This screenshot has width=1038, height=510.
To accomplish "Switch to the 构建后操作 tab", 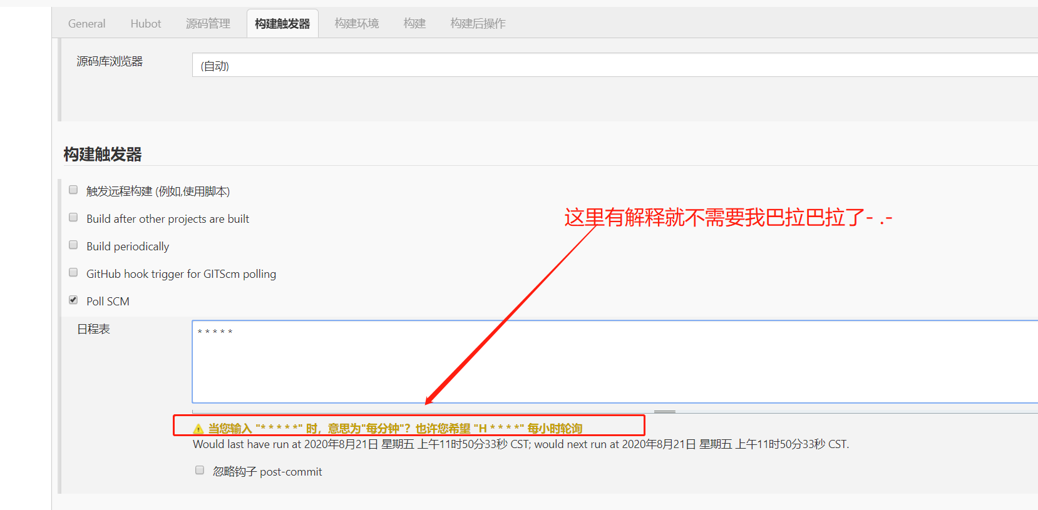I will pos(478,24).
